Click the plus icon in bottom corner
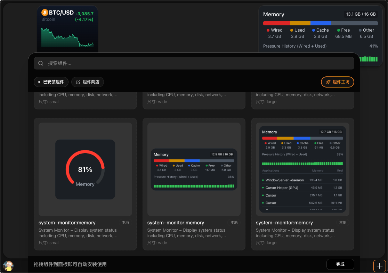Screen dimensions: 388x273 (380, 266)
